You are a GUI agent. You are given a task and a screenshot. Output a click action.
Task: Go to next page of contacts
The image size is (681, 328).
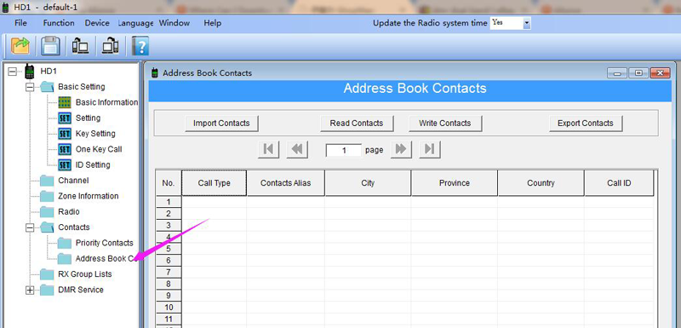pos(401,149)
